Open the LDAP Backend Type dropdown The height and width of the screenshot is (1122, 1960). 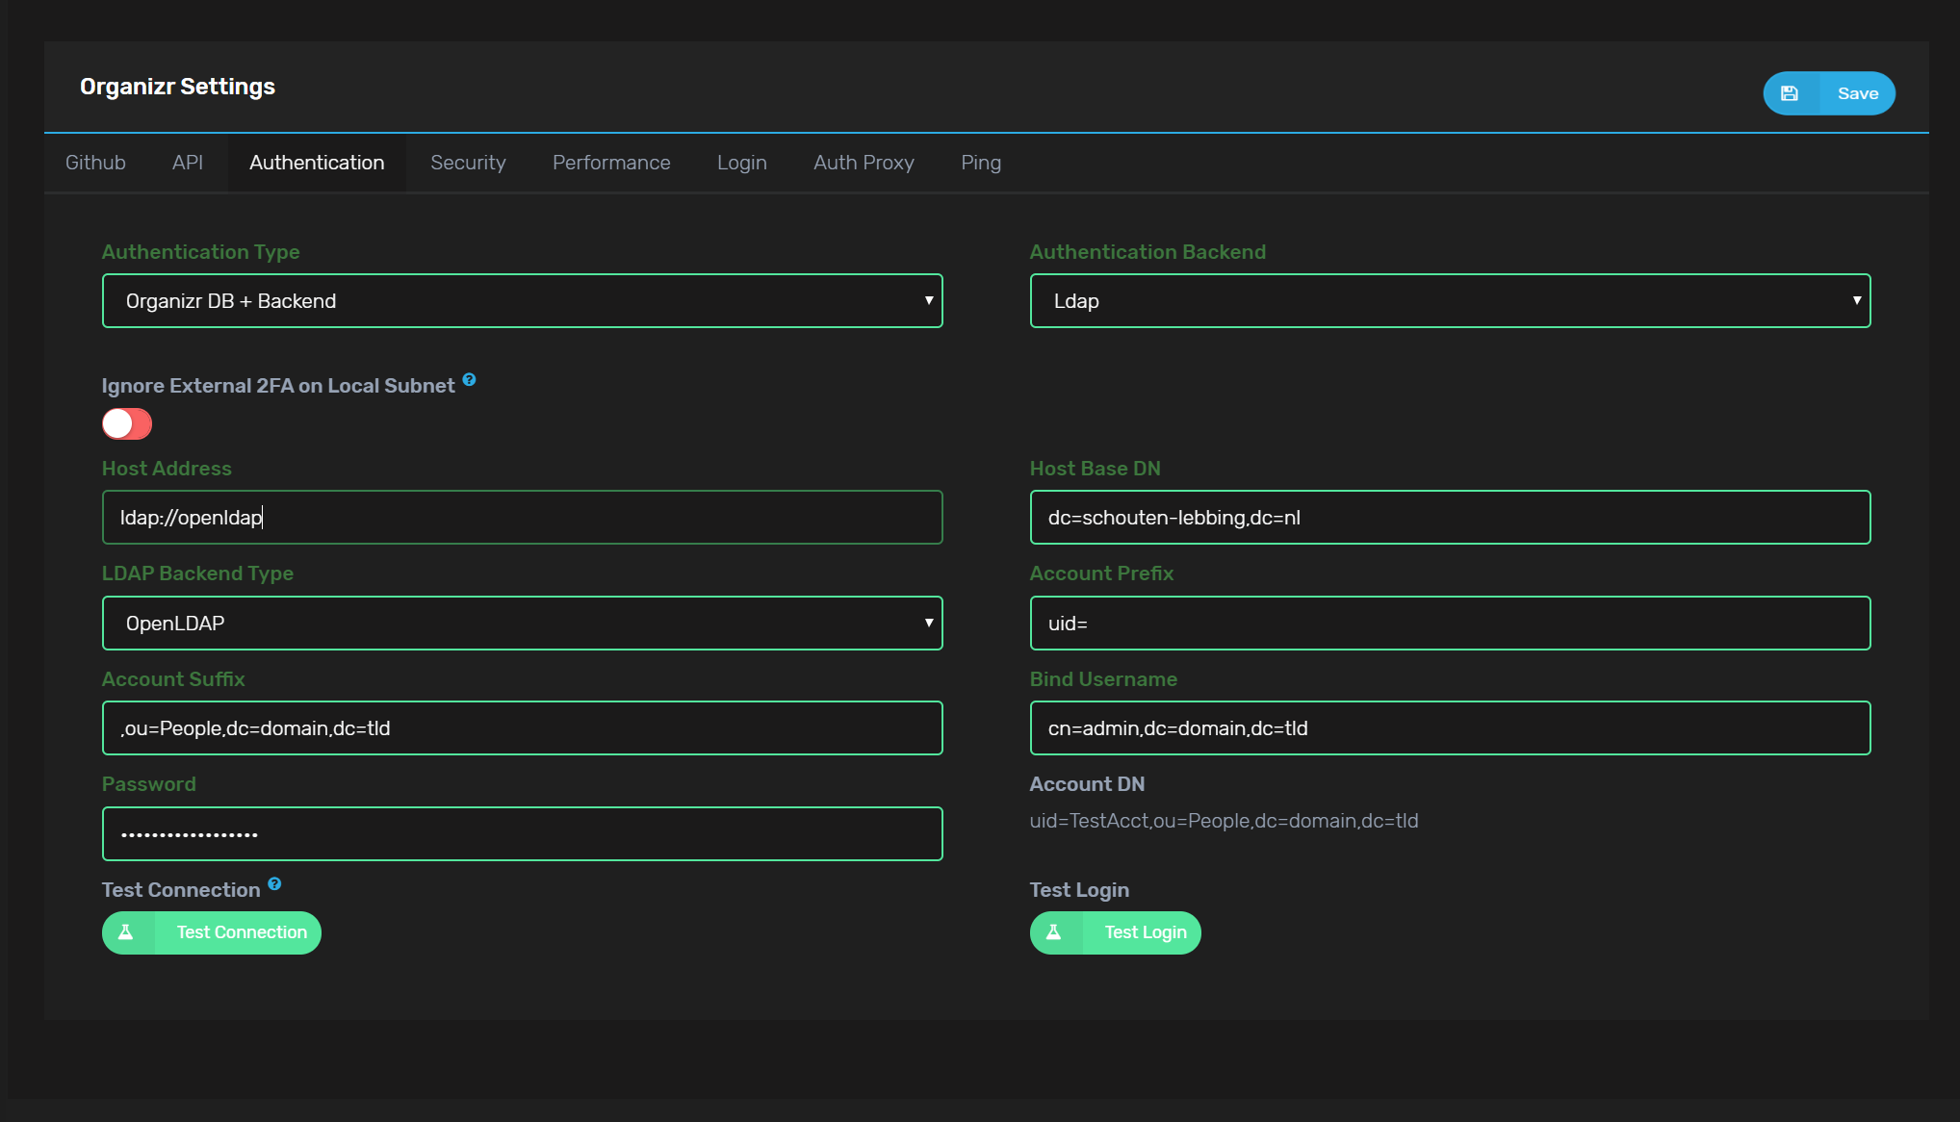coord(522,623)
